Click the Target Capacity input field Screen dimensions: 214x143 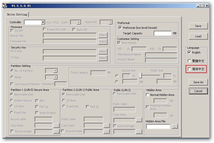coord(163,33)
